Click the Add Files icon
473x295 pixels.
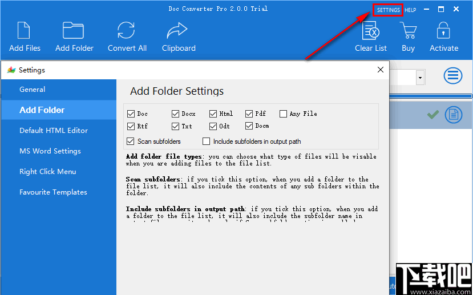point(23,30)
